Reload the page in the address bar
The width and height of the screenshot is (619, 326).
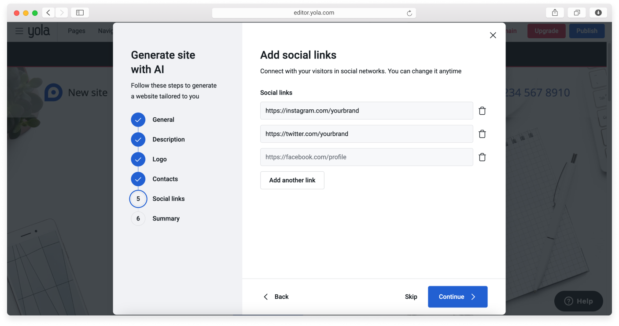pos(409,13)
